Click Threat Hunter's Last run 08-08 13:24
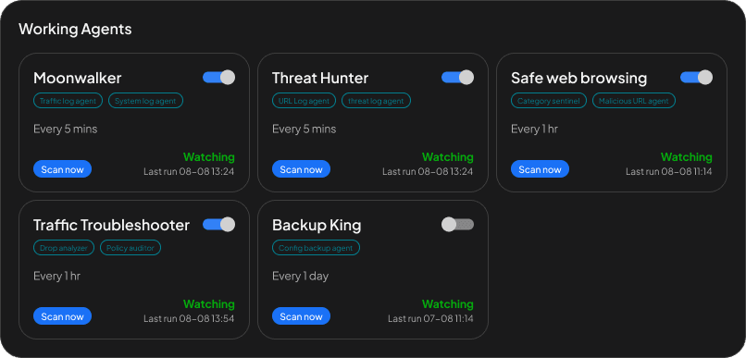Viewport: 746px width, 358px height. [x=429, y=172]
